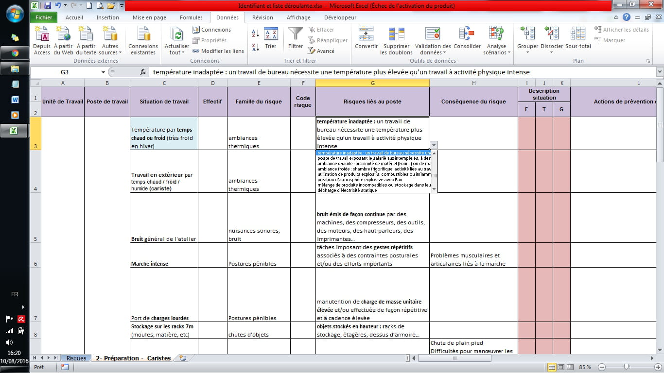Switch to the Développeur tab
This screenshot has width=664, height=373.
click(340, 17)
